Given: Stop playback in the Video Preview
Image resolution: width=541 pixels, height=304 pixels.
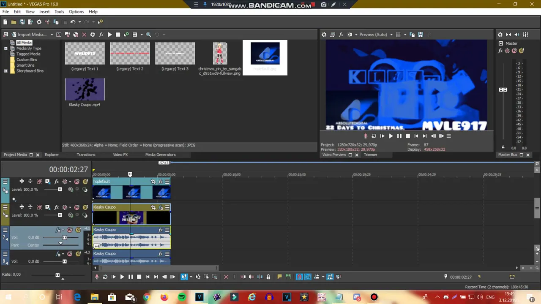Looking at the screenshot, I should coord(407,136).
